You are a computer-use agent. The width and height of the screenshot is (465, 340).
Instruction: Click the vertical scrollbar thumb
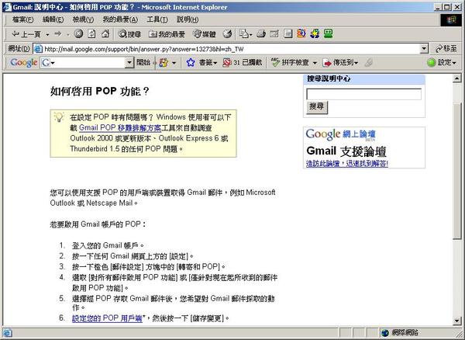pos(457,171)
